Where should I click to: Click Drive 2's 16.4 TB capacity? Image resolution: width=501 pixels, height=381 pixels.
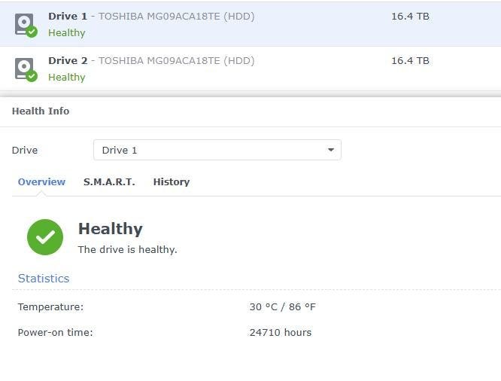(x=410, y=60)
